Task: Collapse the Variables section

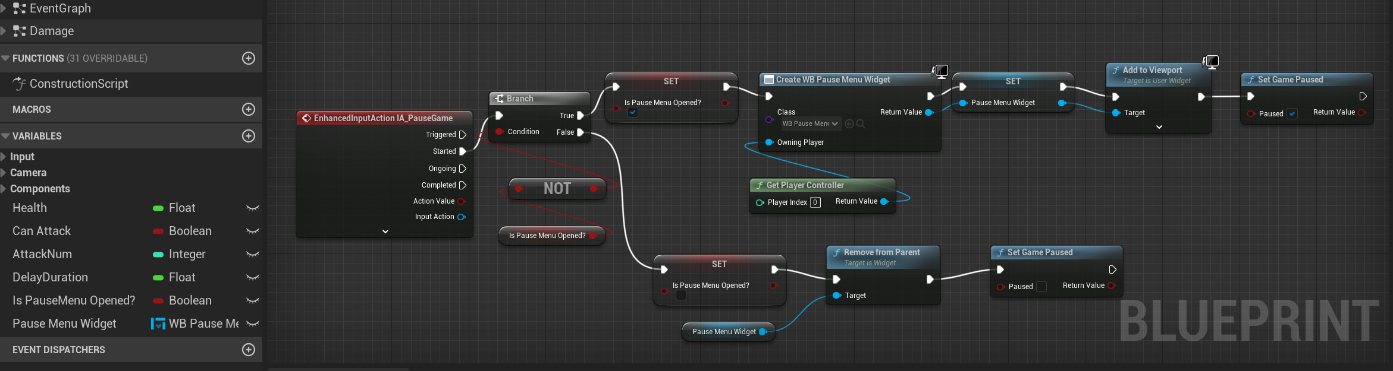Action: pos(5,136)
